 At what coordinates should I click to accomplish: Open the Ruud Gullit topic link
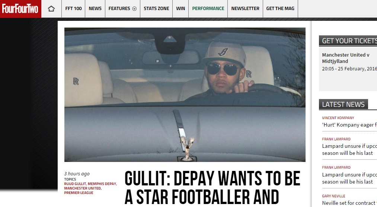pyautogui.click(x=75, y=184)
